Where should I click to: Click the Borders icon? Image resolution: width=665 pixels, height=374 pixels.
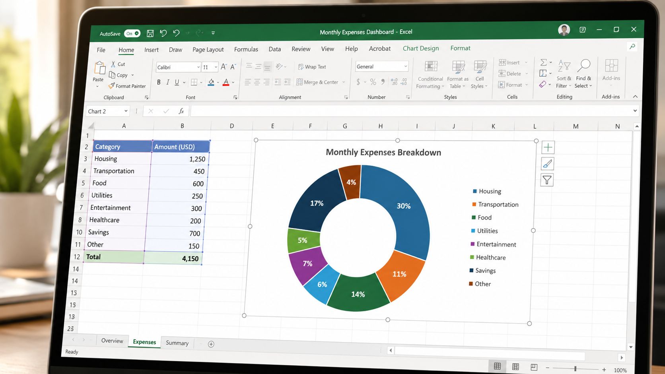click(x=194, y=82)
